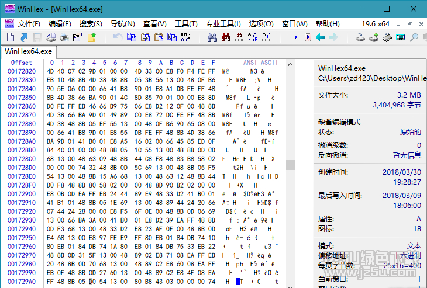
Task: Click the Write clipboard icon
Action: point(145,37)
